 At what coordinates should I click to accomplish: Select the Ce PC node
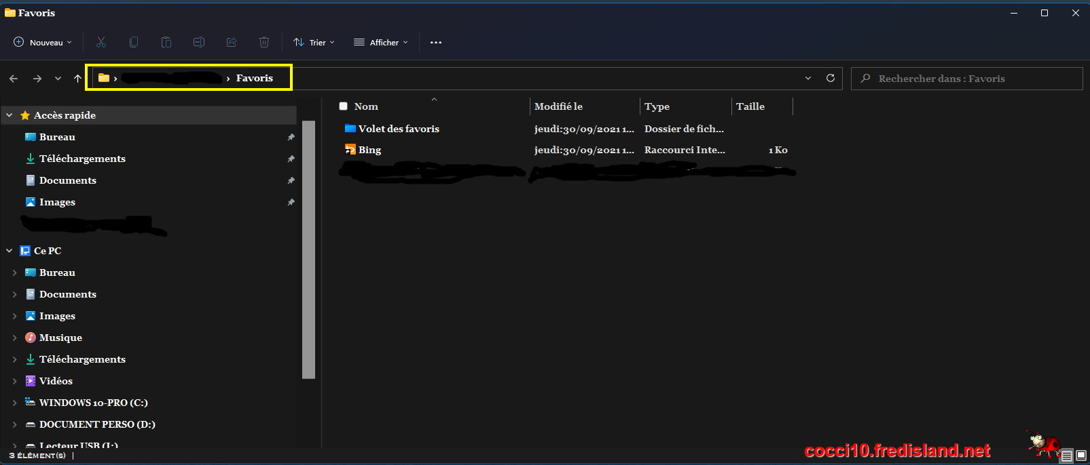click(48, 251)
